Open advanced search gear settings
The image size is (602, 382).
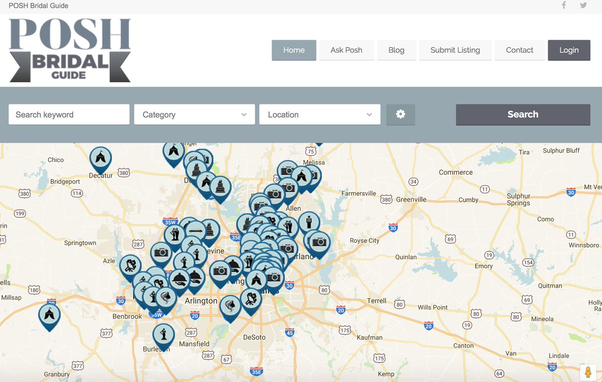pos(400,114)
